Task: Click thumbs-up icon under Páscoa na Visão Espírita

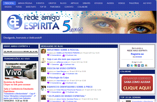Action: tap(64, 74)
